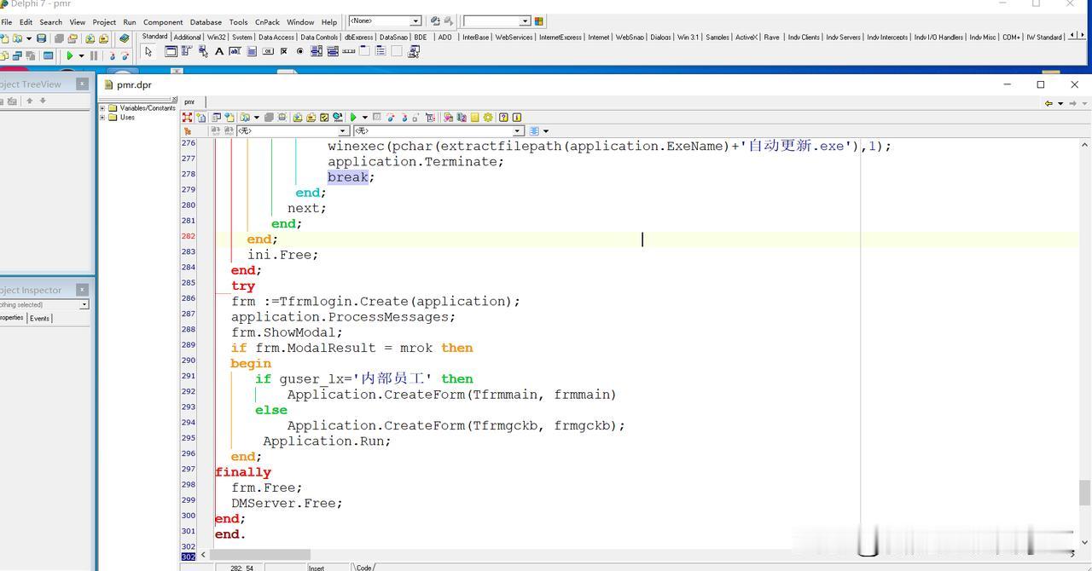Select the Label component (A) in palette
The width and height of the screenshot is (1092, 571).
(219, 52)
